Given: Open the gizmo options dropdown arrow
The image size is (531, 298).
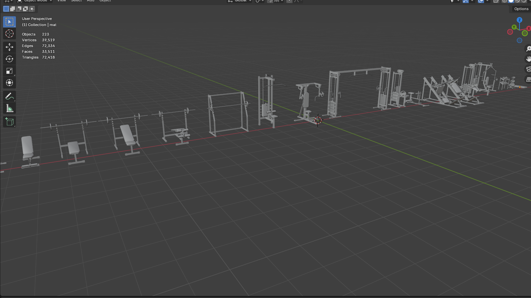Looking at the screenshot, I should click(x=472, y=1).
